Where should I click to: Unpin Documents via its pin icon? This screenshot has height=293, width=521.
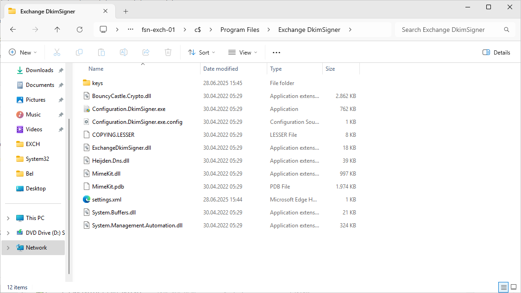(x=61, y=85)
